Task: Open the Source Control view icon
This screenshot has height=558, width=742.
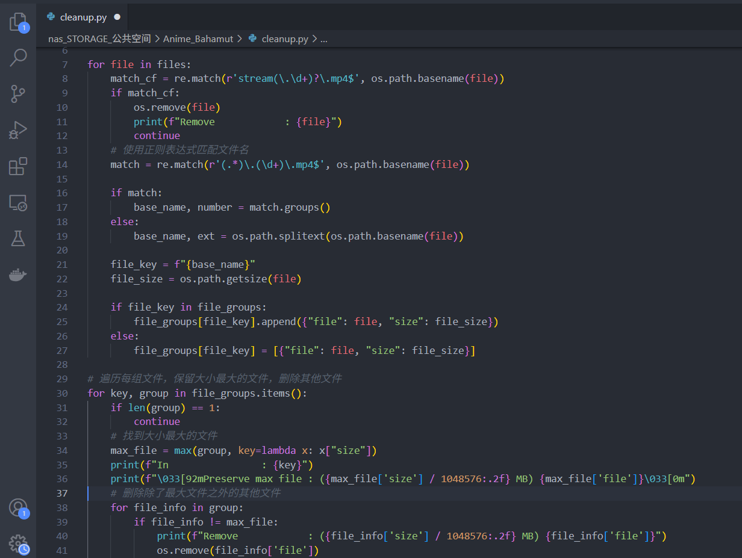Action: point(18,93)
